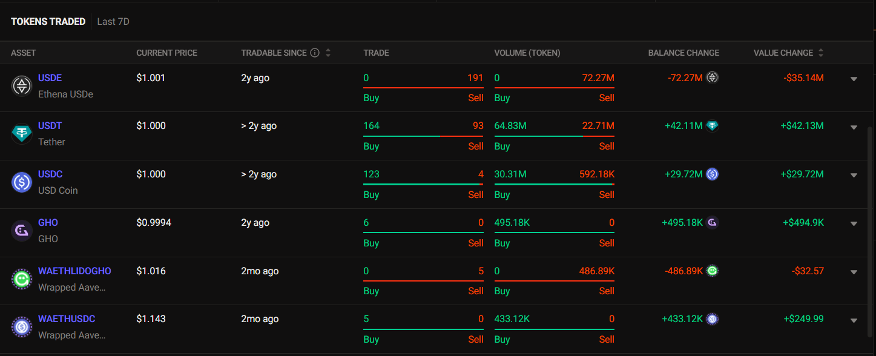The height and width of the screenshot is (356, 876).
Task: Click the 433.12K buy volume
Action: [x=512, y=319]
